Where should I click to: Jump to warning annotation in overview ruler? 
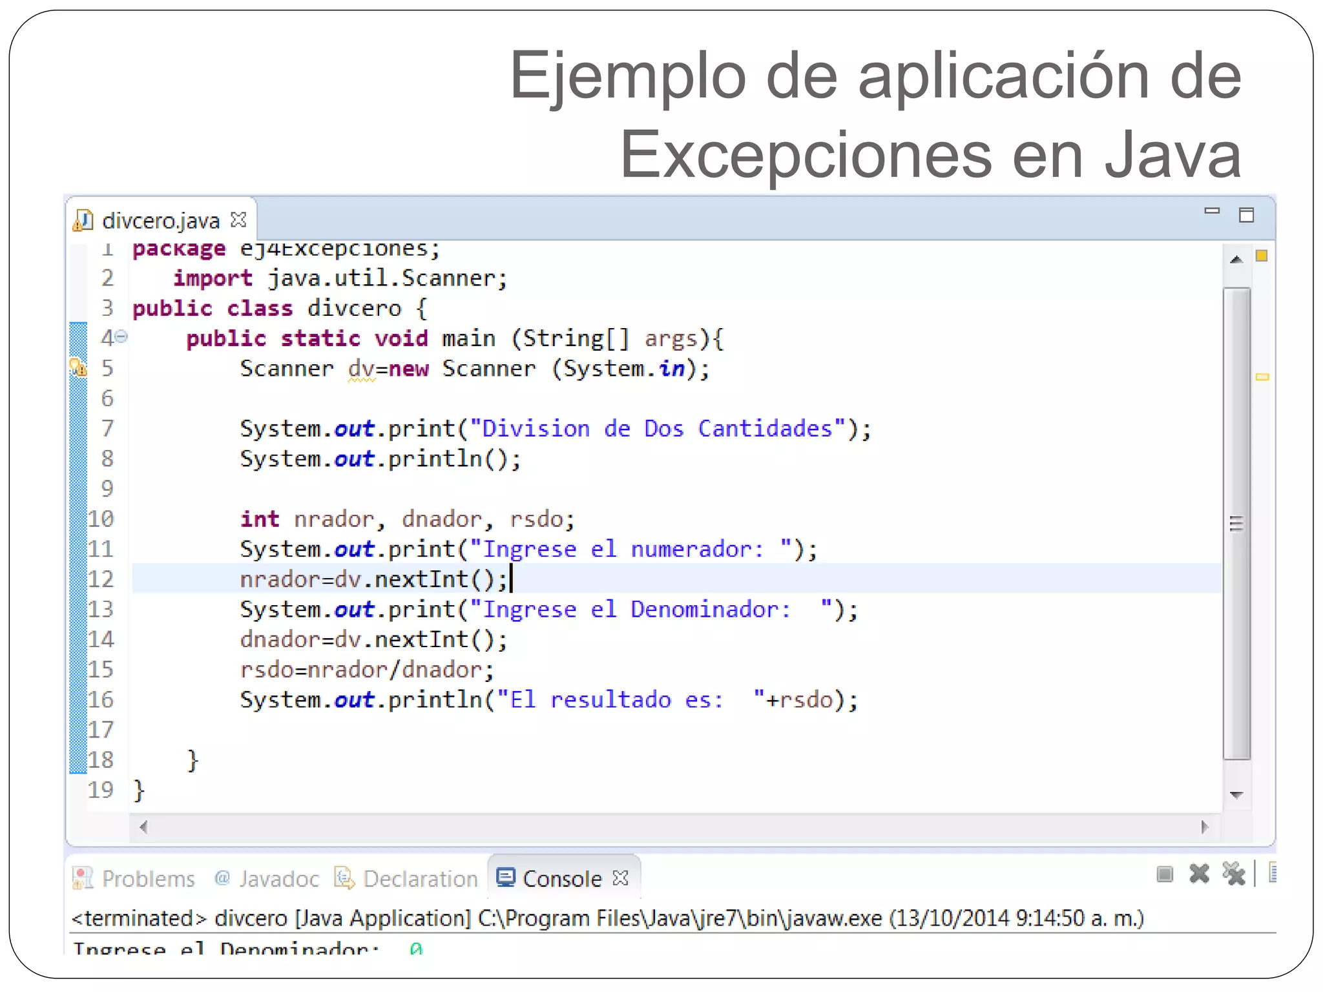(1262, 377)
